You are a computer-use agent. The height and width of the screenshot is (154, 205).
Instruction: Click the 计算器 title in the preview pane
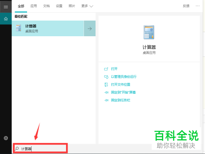(149, 47)
